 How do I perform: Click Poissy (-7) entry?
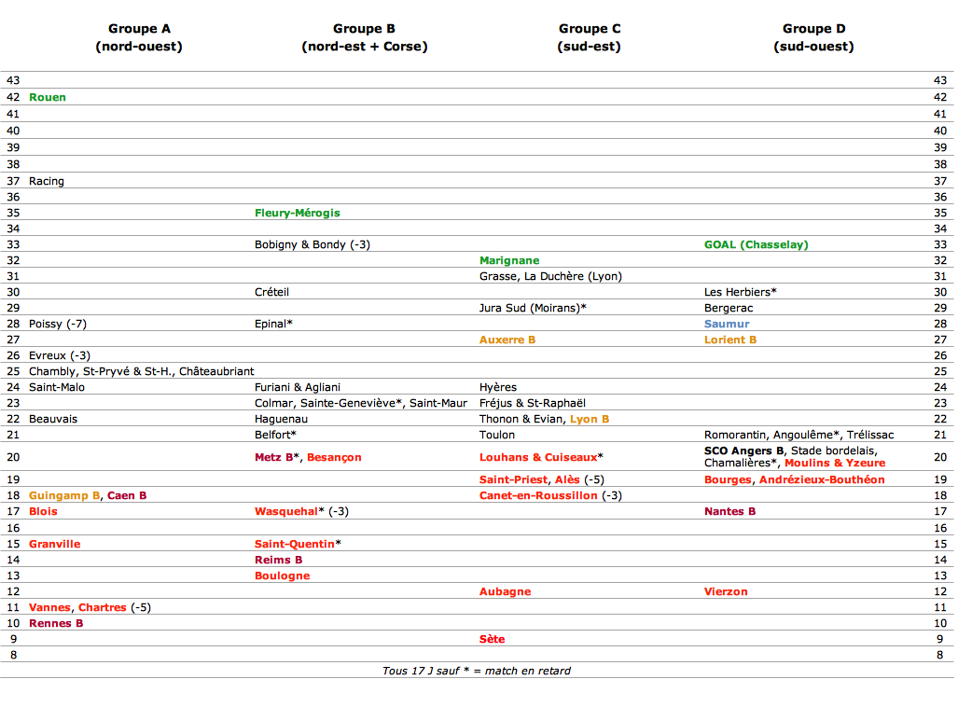pyautogui.click(x=58, y=324)
